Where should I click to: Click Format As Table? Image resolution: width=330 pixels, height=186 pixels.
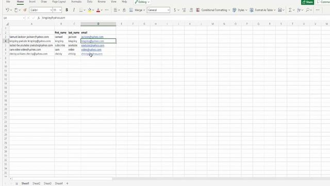point(262,10)
